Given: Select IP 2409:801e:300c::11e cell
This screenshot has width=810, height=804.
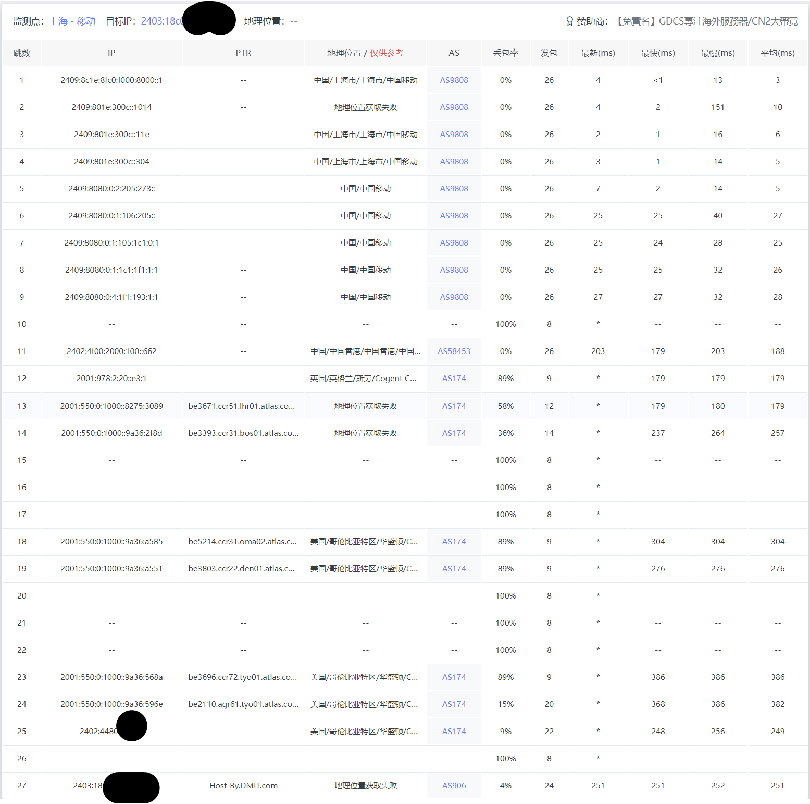Looking at the screenshot, I should [111, 135].
